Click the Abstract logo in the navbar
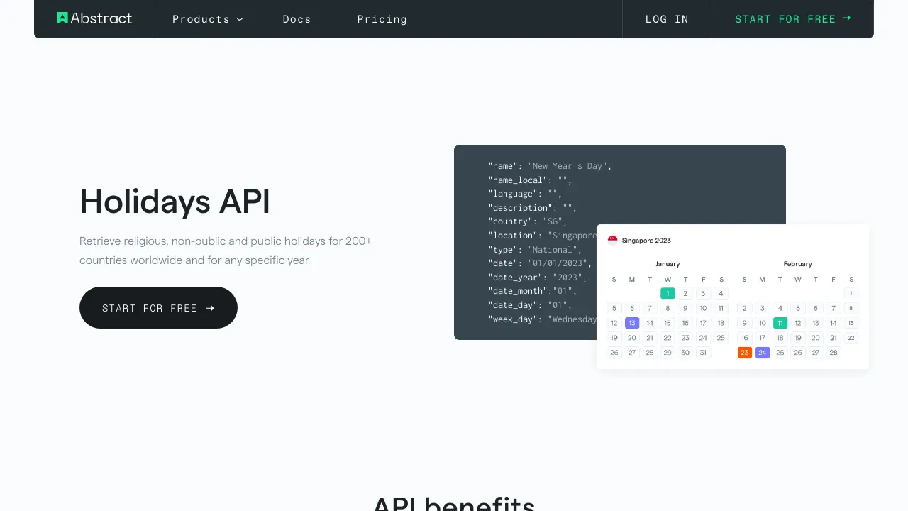908x511 pixels. [x=94, y=18]
